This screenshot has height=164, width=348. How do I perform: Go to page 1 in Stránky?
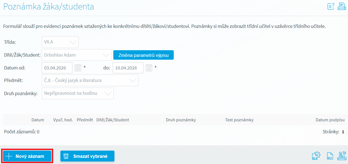tap(343, 132)
